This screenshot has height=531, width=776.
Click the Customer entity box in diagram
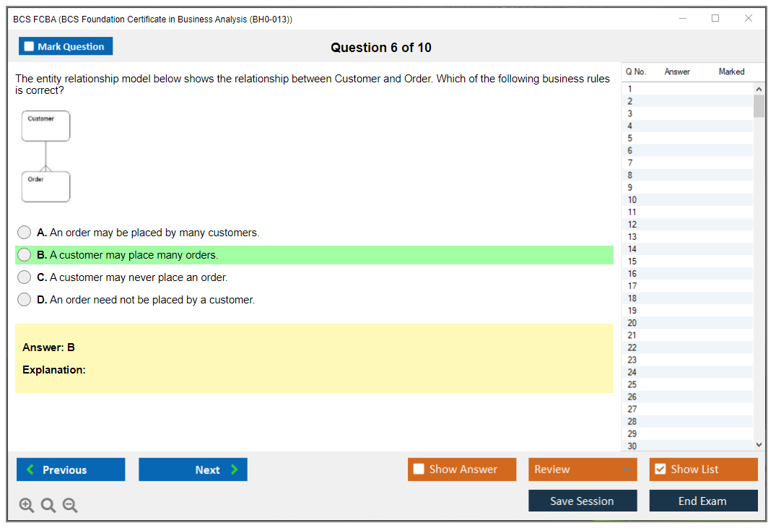point(45,126)
